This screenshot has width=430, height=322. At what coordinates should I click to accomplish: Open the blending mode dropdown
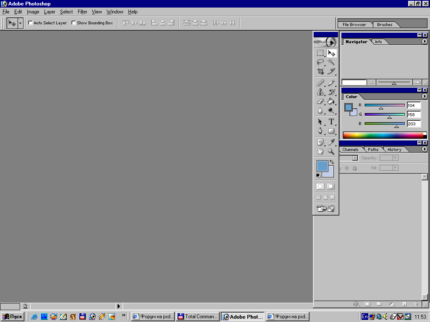click(355, 158)
